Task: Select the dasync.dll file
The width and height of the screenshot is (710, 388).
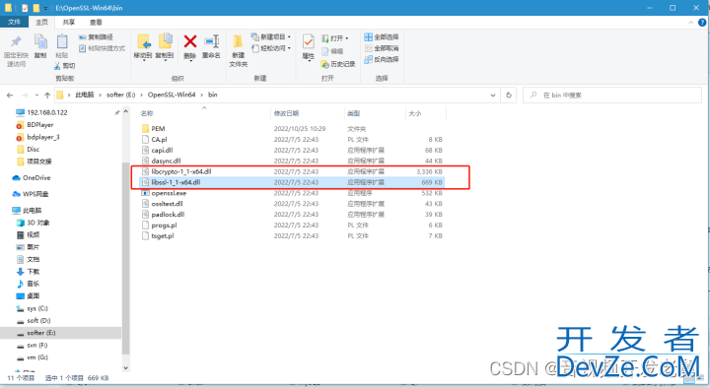Action: (x=166, y=161)
